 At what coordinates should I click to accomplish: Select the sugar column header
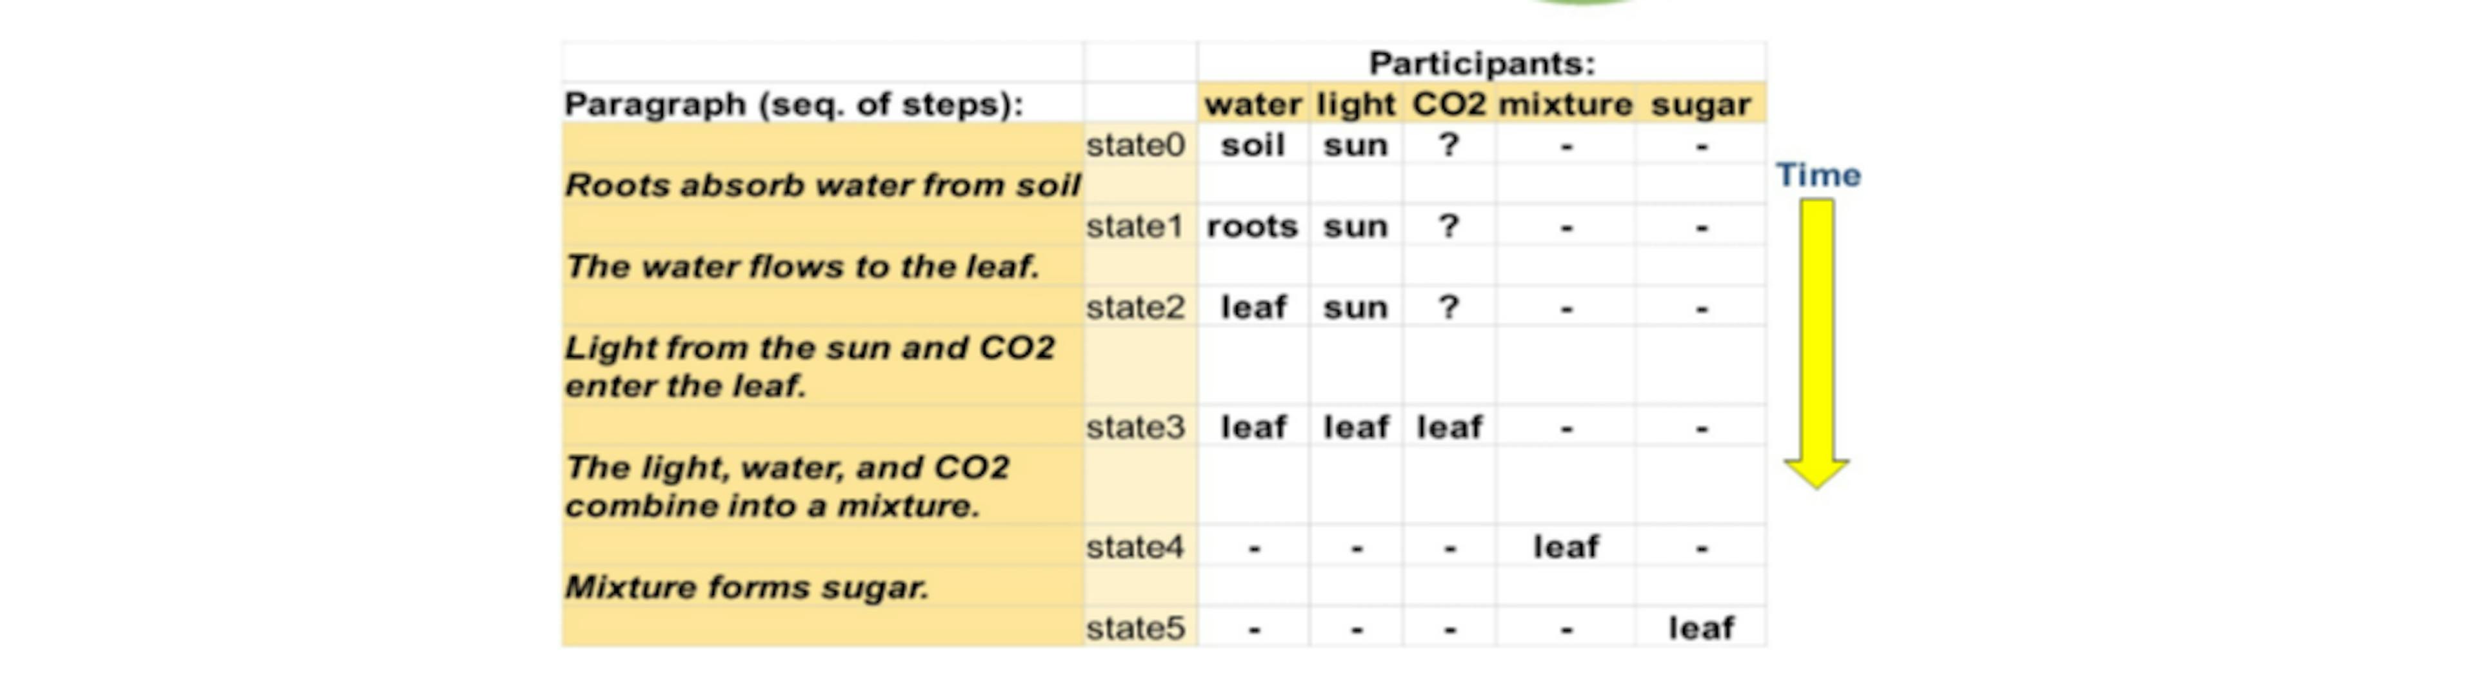tap(1700, 104)
